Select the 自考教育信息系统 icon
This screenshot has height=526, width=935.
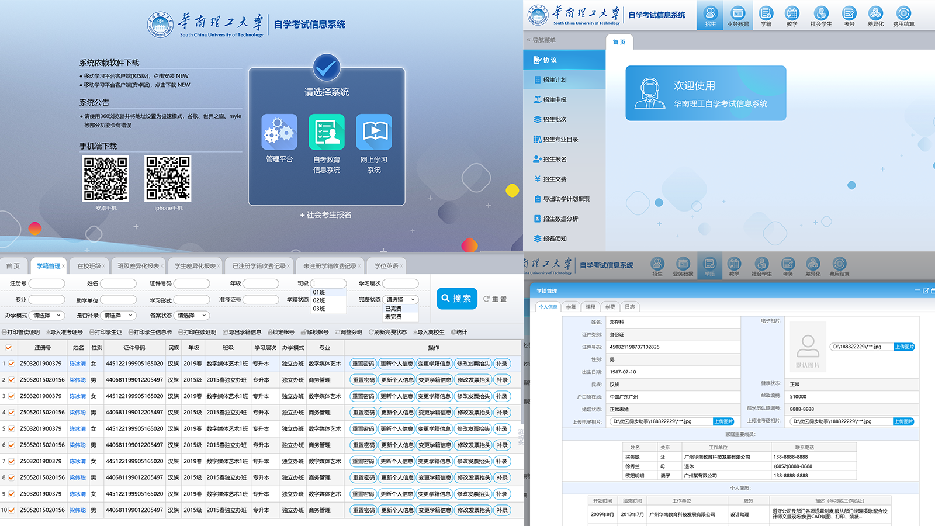point(326,132)
